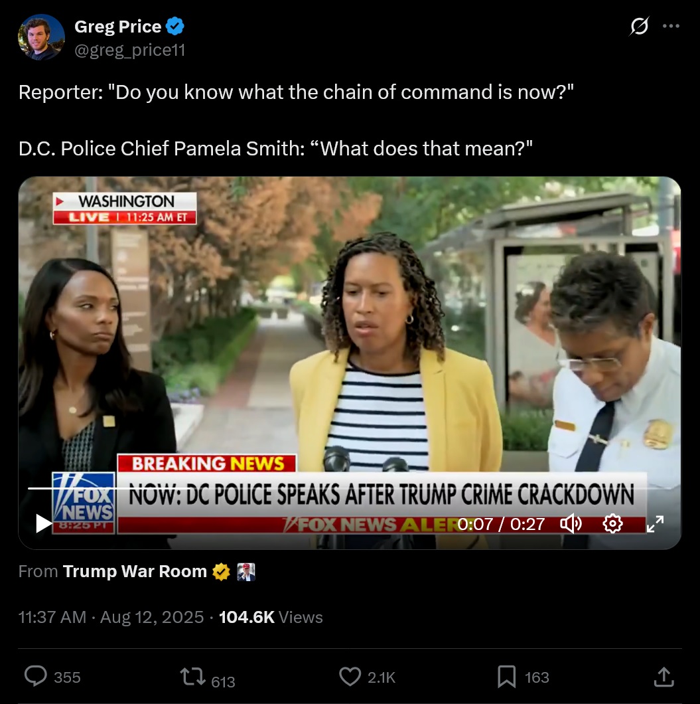Image resolution: width=700 pixels, height=704 pixels.
Task: Share the tweet using the upload icon
Action: [664, 677]
